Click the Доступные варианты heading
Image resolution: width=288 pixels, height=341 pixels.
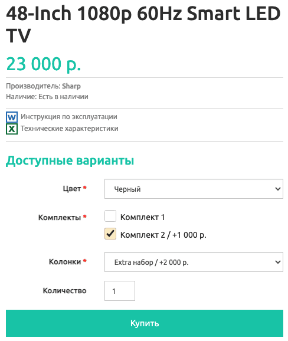[x=70, y=161]
